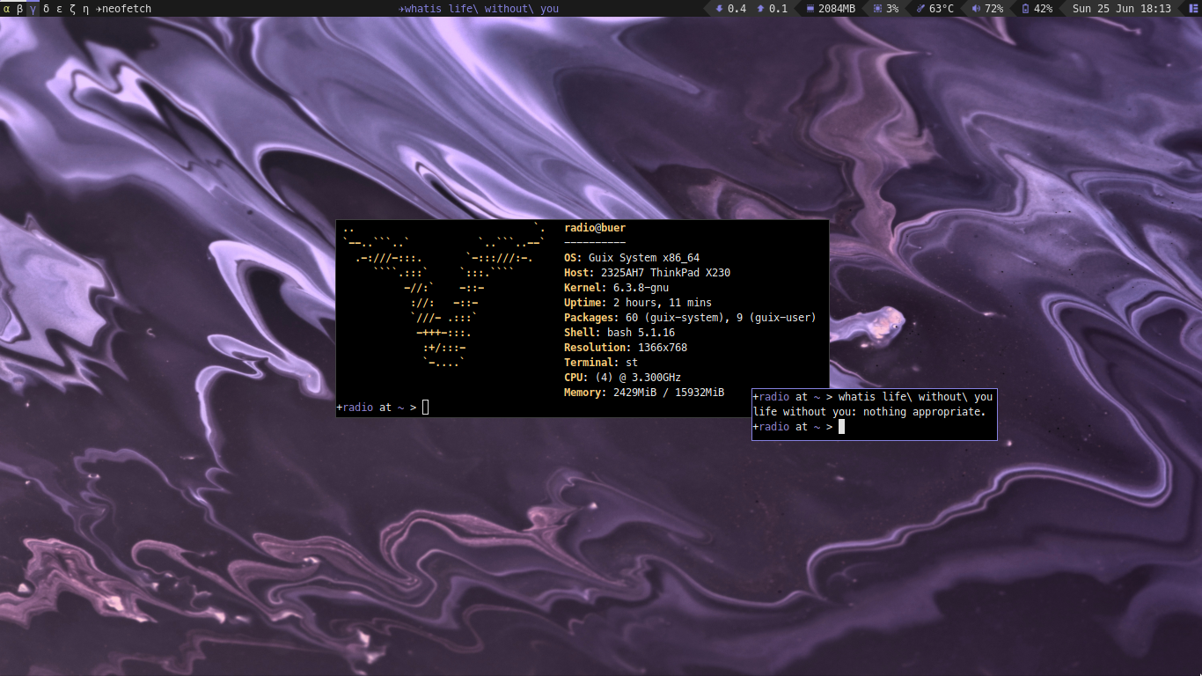This screenshot has width=1202, height=676.
Task: Focus the prompt cursor in neofetch terminal
Action: pos(426,407)
